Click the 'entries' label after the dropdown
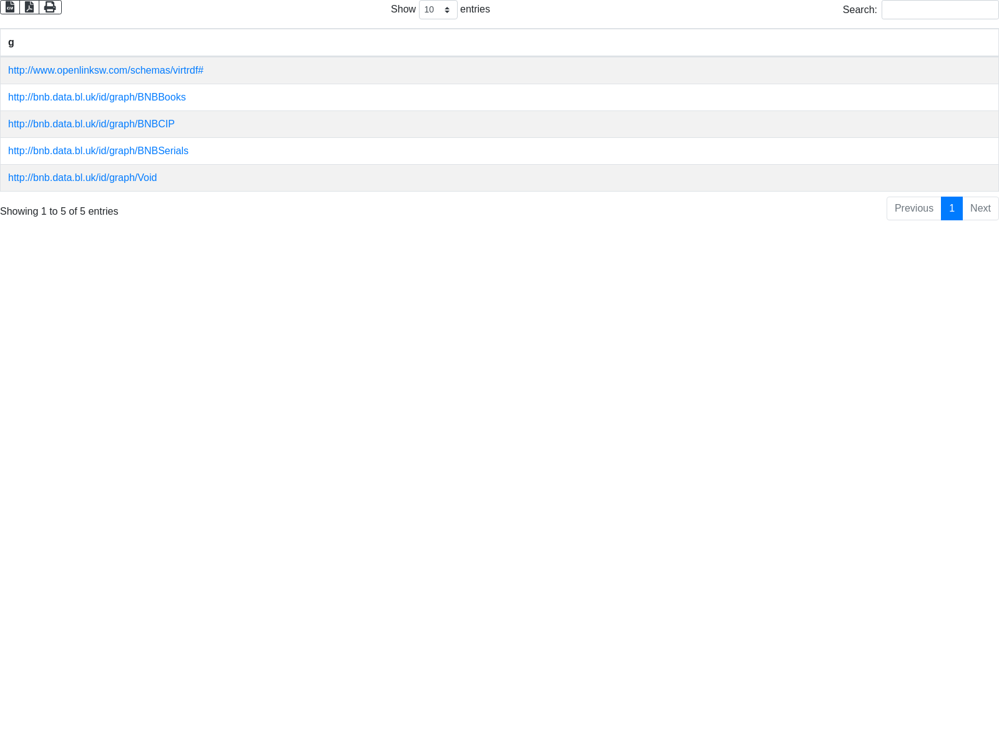The image size is (999, 749). pos(475,9)
